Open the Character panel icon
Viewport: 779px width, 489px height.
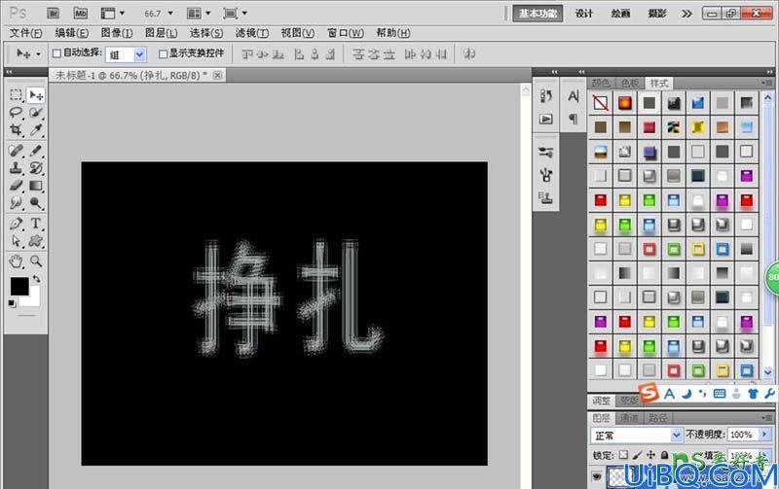574,95
